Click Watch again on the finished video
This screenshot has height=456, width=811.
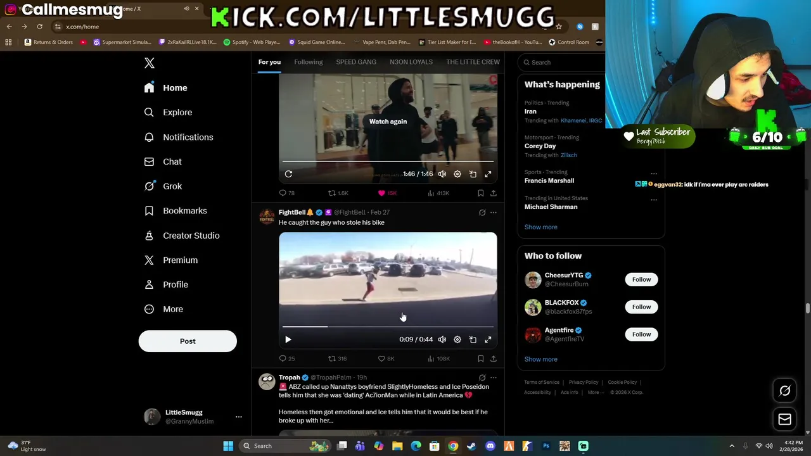tap(388, 122)
